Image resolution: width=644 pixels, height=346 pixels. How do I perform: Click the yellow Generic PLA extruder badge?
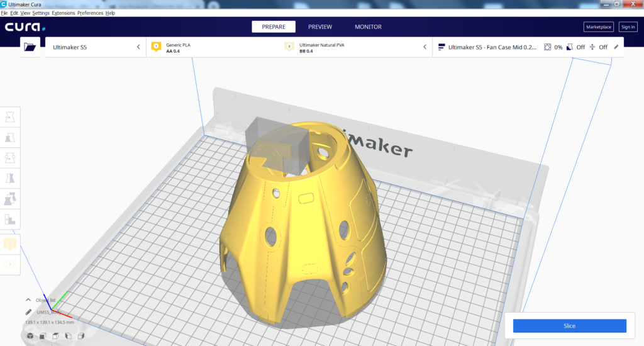[157, 47]
